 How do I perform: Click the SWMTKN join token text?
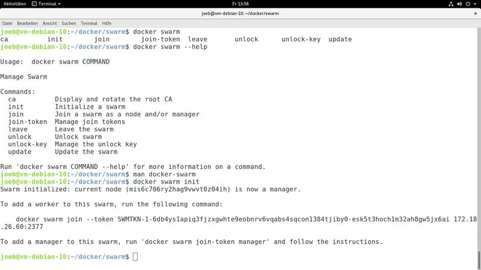(252, 220)
